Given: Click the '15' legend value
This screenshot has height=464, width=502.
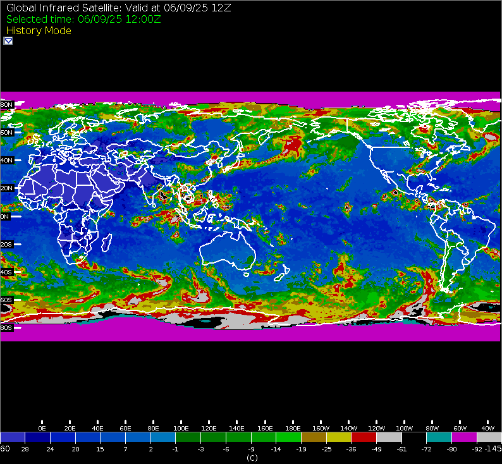Looking at the screenshot, I should point(100,449).
